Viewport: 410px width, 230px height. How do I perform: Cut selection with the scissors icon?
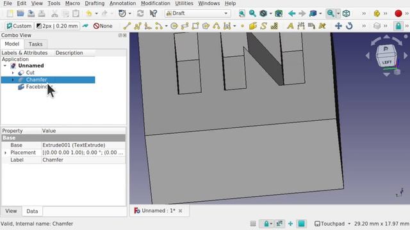[x=54, y=13]
